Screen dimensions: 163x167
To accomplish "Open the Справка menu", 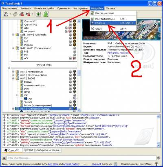I will 110,9.
